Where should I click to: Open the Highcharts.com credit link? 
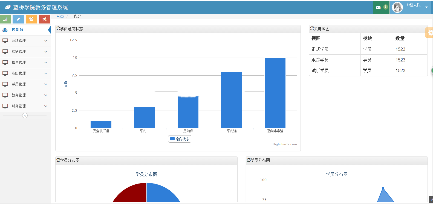[x=285, y=144]
